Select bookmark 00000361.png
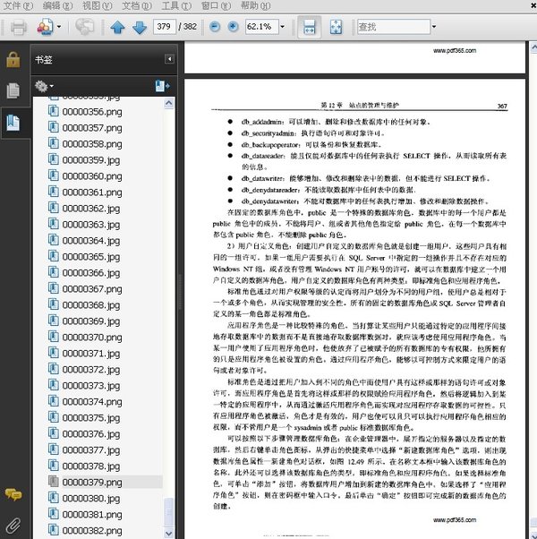Image resolution: width=537 pixels, height=539 pixels. (x=92, y=192)
